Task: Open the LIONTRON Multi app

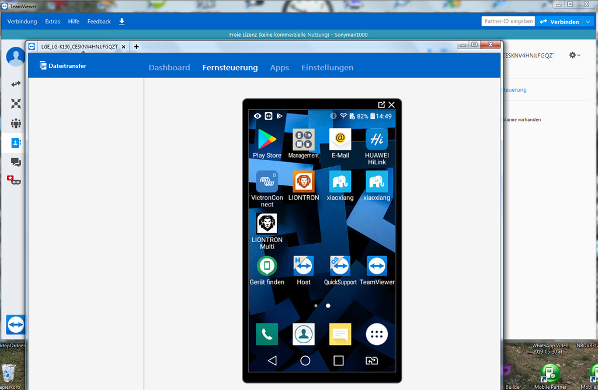Action: click(267, 231)
